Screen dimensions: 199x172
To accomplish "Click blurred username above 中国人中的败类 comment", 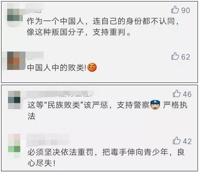I will [35, 55].
